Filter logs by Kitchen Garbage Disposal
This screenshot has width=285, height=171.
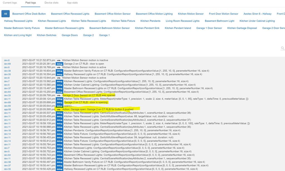(x=242, y=28)
